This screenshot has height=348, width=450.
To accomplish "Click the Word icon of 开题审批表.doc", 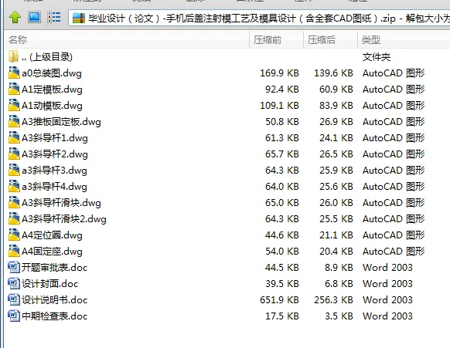I will point(14,267).
